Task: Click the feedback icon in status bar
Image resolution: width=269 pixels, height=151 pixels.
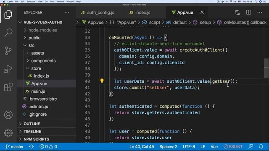Action: pos(251,146)
